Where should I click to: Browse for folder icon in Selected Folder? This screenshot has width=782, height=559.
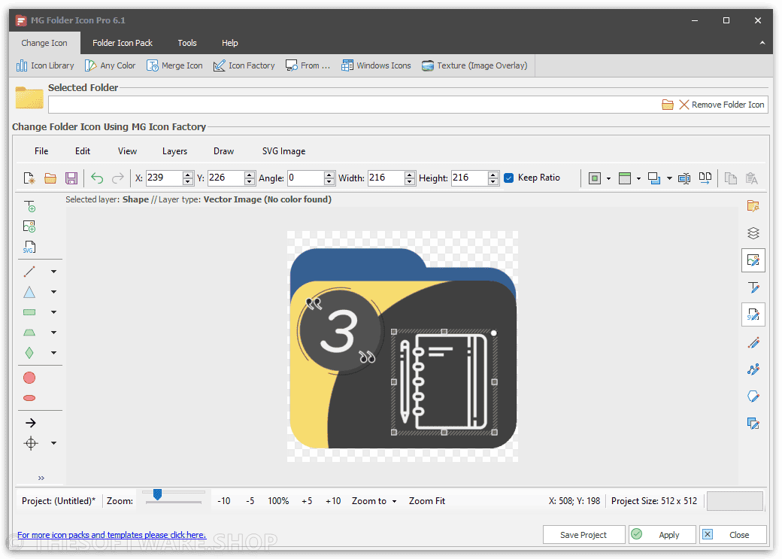tap(667, 105)
